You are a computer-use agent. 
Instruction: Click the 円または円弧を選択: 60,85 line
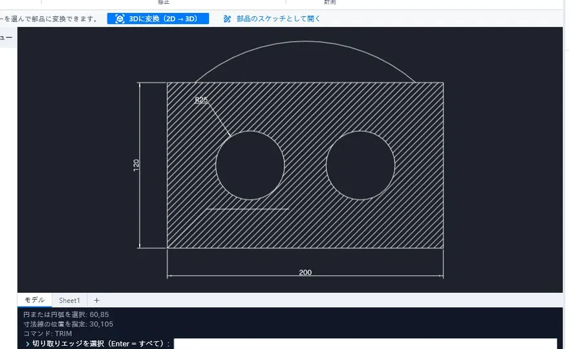click(x=66, y=315)
